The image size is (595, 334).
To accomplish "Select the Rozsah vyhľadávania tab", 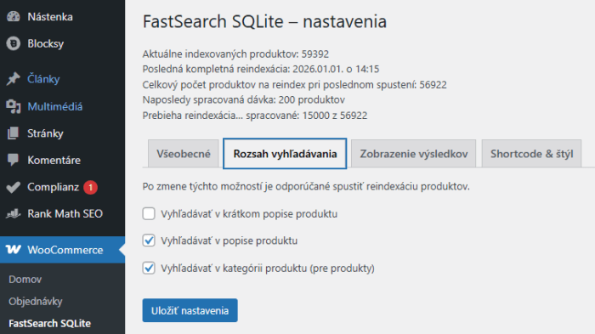I will (285, 154).
